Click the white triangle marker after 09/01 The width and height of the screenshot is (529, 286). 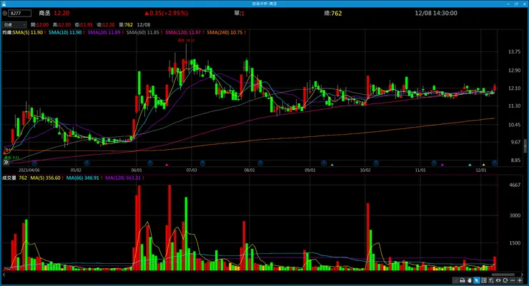(332, 165)
